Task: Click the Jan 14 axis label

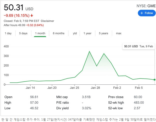Action: (x=30, y=88)
